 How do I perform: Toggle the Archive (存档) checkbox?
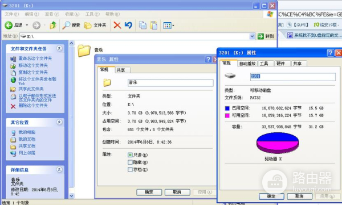click(x=130, y=169)
